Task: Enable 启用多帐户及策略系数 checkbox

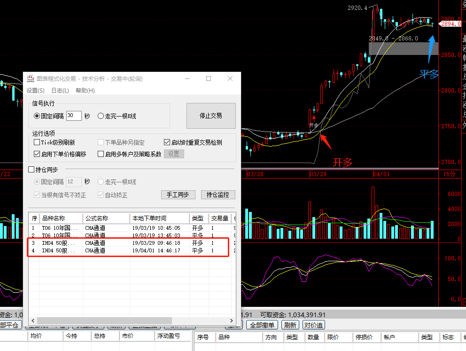Action: pyautogui.click(x=130, y=154)
